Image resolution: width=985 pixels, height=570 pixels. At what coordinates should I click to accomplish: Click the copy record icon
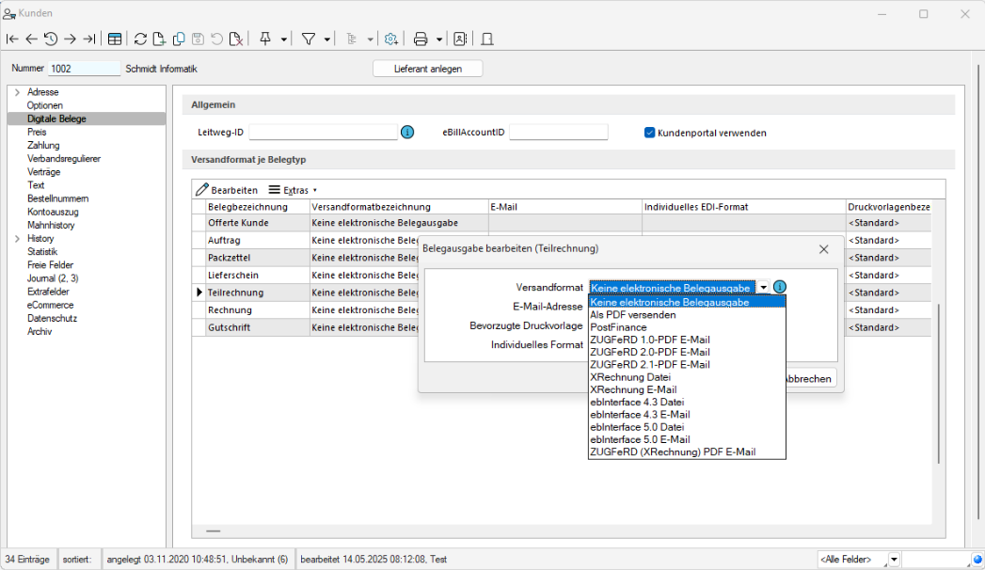179,39
